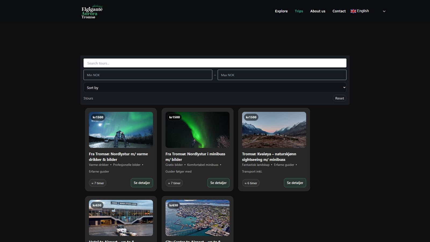430x242 pixels.
Task: Expand the English language dropdown chevron
Action: coord(384,11)
